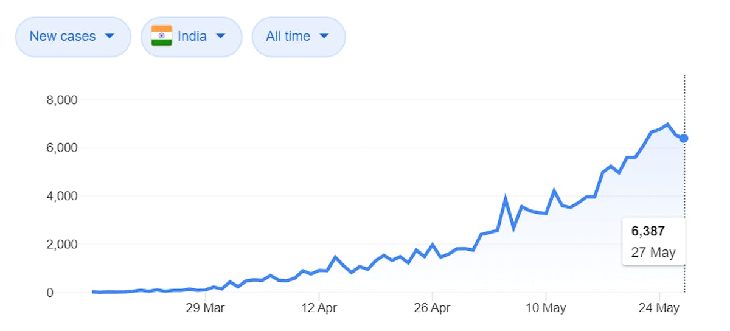This screenshot has width=730, height=331.
Task: Click the arrow next to All time
Action: pos(324,37)
